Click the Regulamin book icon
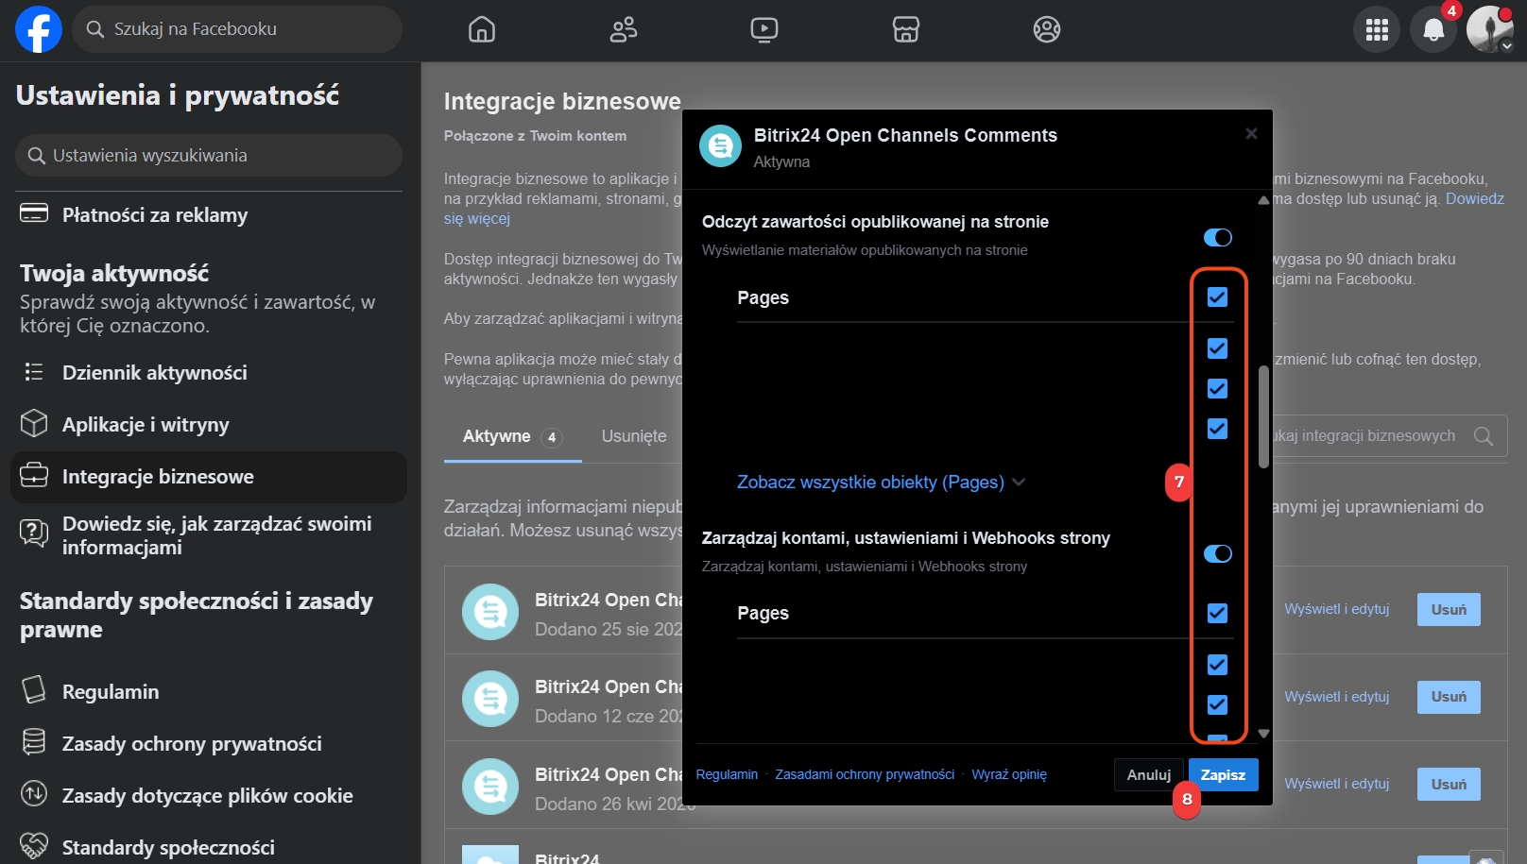1527x864 pixels. 34,690
